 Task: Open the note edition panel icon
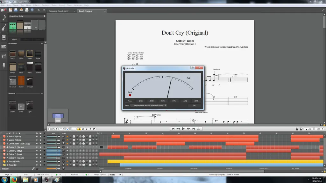tap(4, 18)
